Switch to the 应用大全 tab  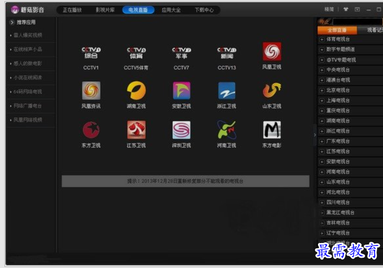[171, 10]
